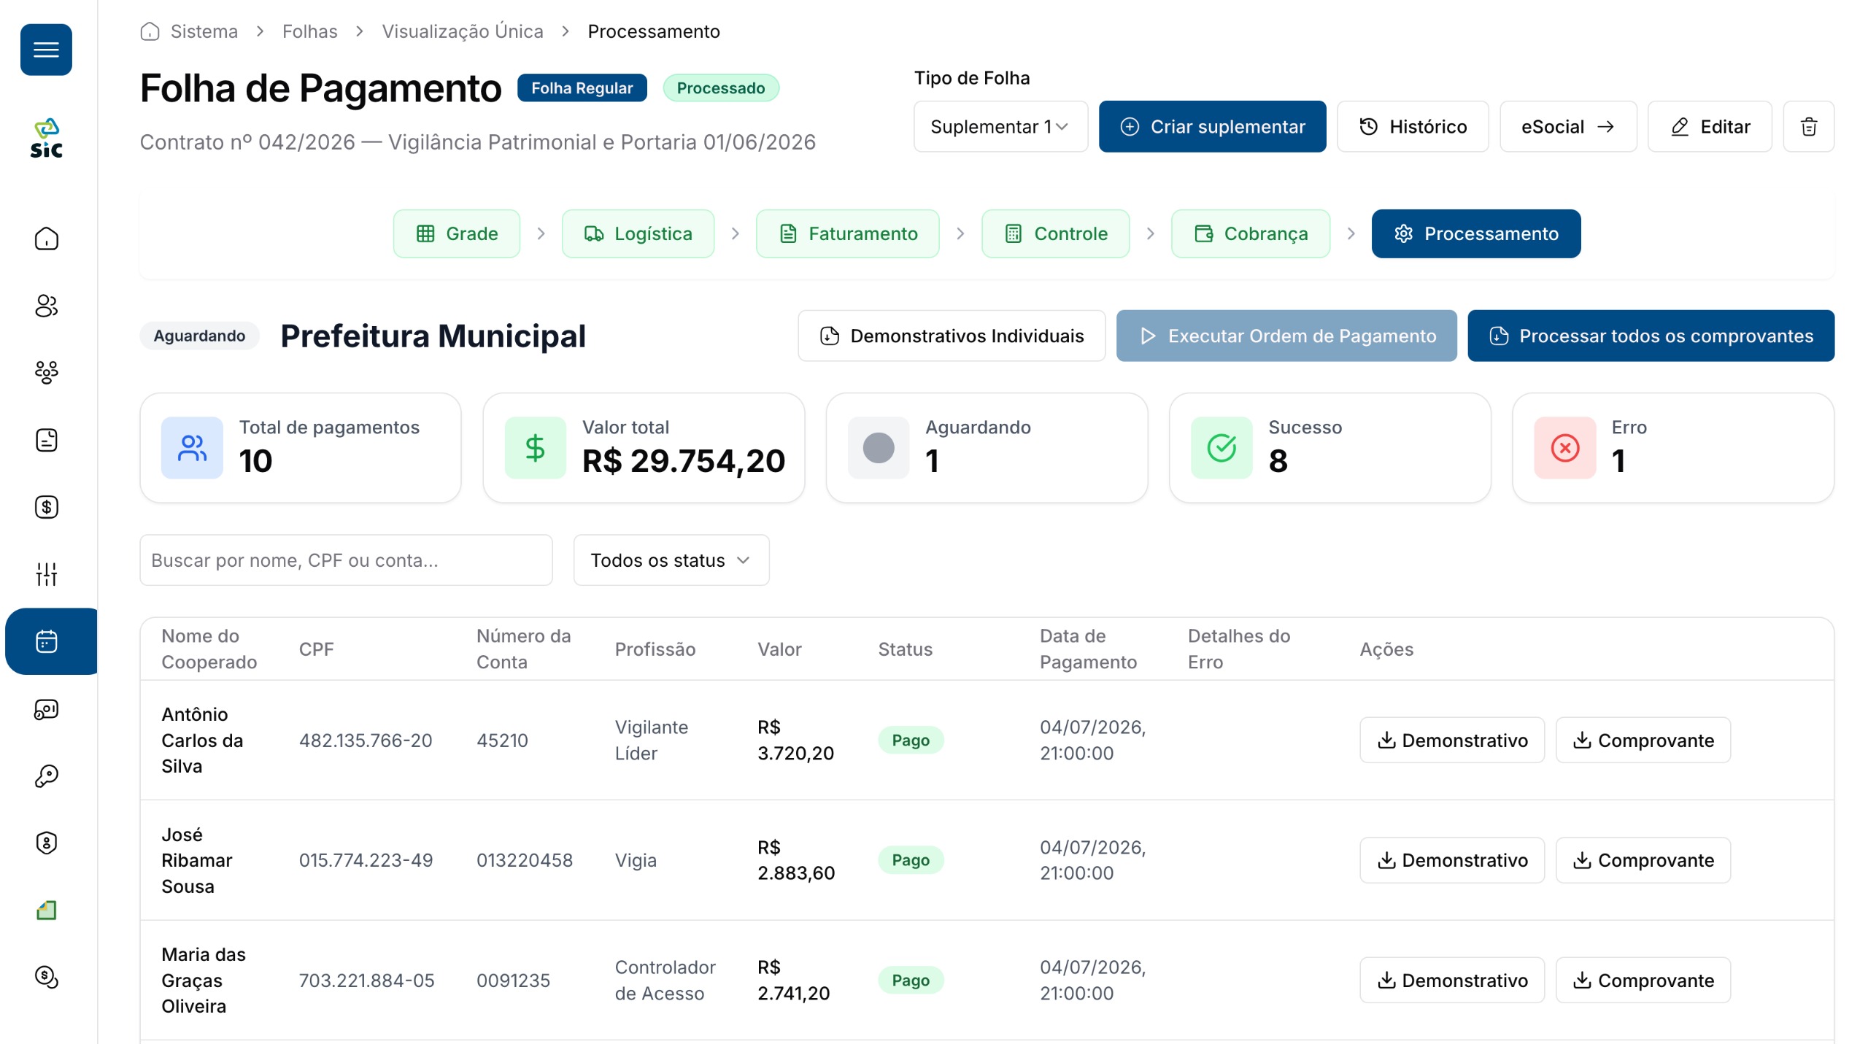Download Demonstrativo for Antônio Carlos da Silva
This screenshot has height=1044, width=1868.
tap(1452, 740)
